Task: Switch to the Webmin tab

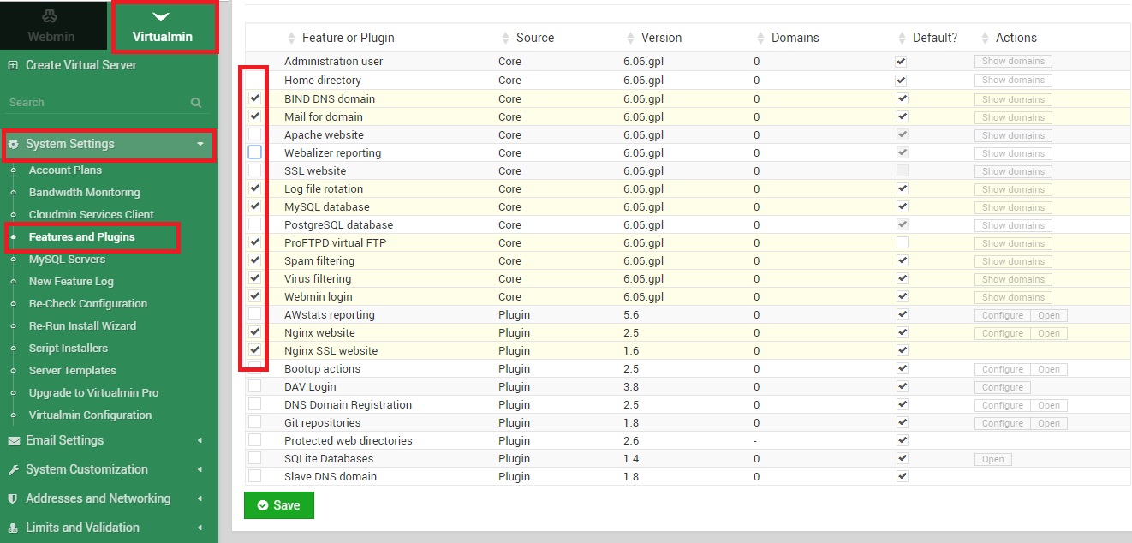Action: pyautogui.click(x=51, y=27)
